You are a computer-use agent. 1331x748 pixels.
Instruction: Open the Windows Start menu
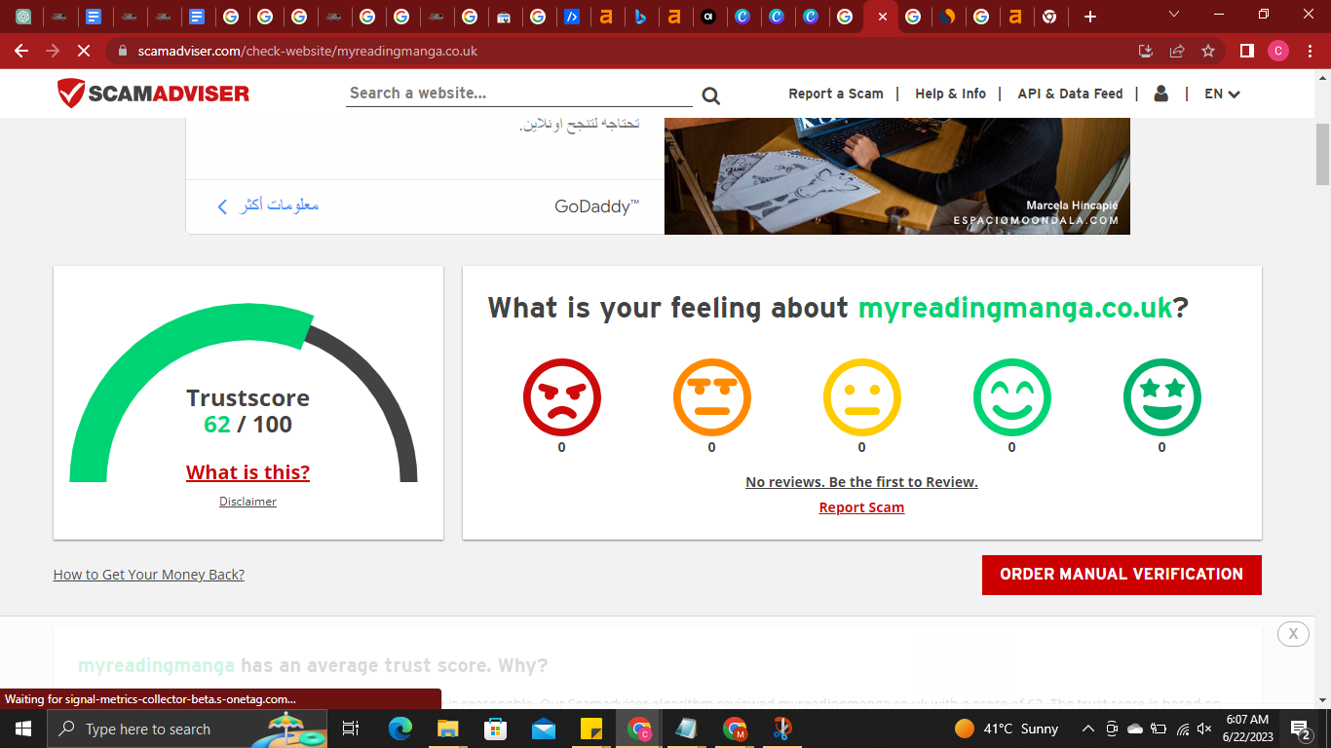pyautogui.click(x=22, y=729)
